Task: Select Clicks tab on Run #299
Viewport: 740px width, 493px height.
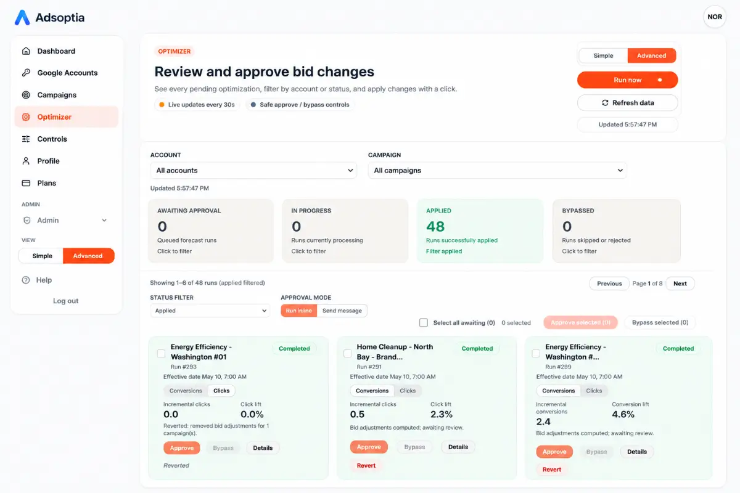Action: click(x=594, y=391)
